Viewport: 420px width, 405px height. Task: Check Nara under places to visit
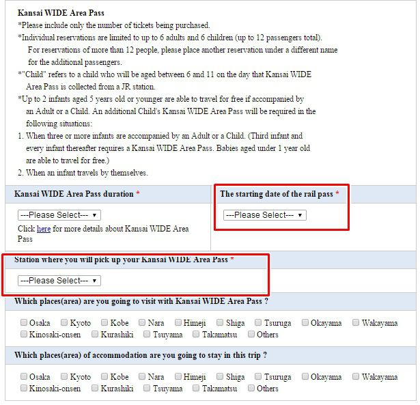coord(142,322)
